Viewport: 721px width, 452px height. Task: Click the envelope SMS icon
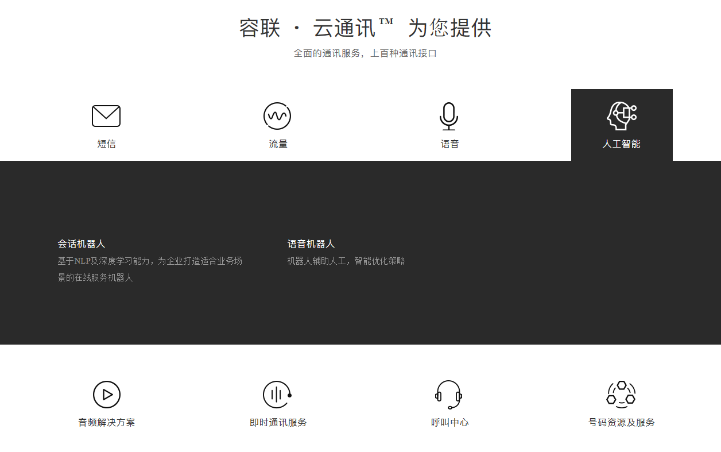(106, 116)
